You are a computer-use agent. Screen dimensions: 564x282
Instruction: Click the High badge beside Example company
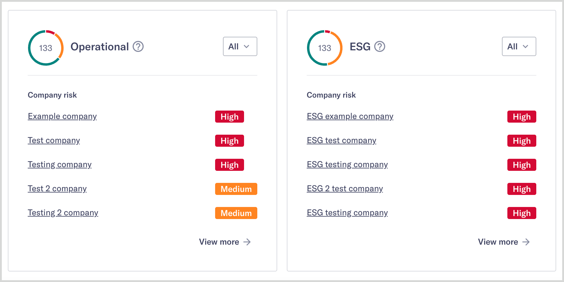pos(229,117)
